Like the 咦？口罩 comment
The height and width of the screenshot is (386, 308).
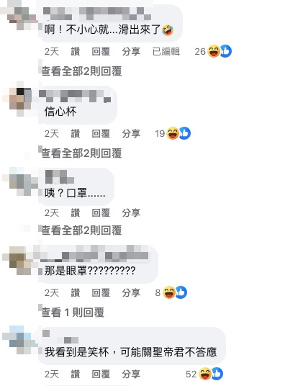click(76, 212)
